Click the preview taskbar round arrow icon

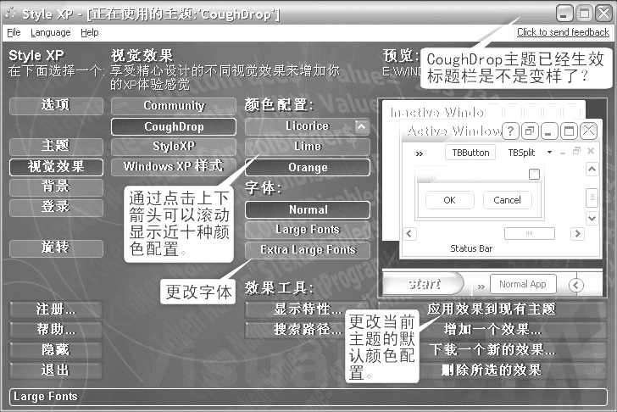(x=576, y=285)
